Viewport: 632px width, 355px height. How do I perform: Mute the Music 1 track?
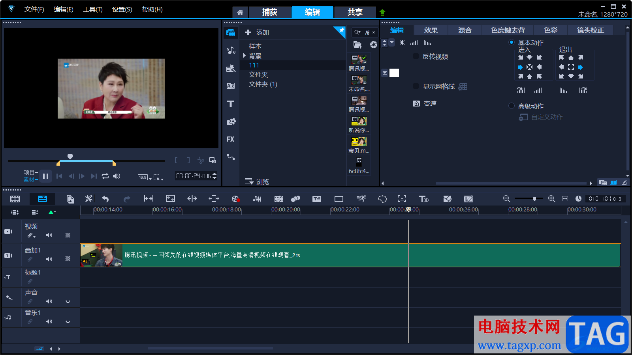pos(49,321)
